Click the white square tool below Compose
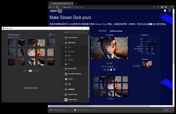176x114 pixels. pos(111,70)
